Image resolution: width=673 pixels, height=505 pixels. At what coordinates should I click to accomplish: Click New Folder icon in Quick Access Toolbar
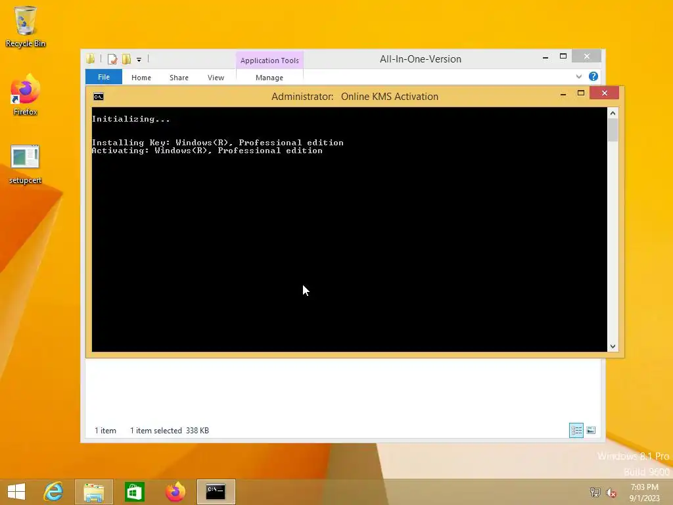[126, 59]
